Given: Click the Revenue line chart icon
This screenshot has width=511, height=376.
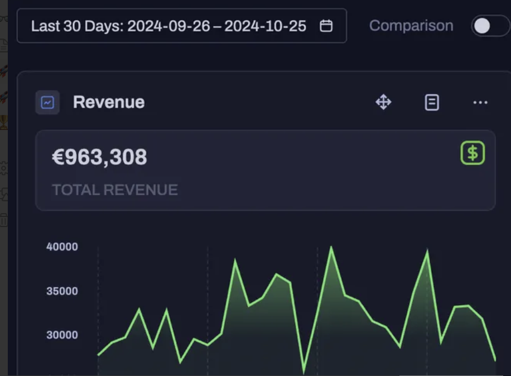Looking at the screenshot, I should coord(47,103).
